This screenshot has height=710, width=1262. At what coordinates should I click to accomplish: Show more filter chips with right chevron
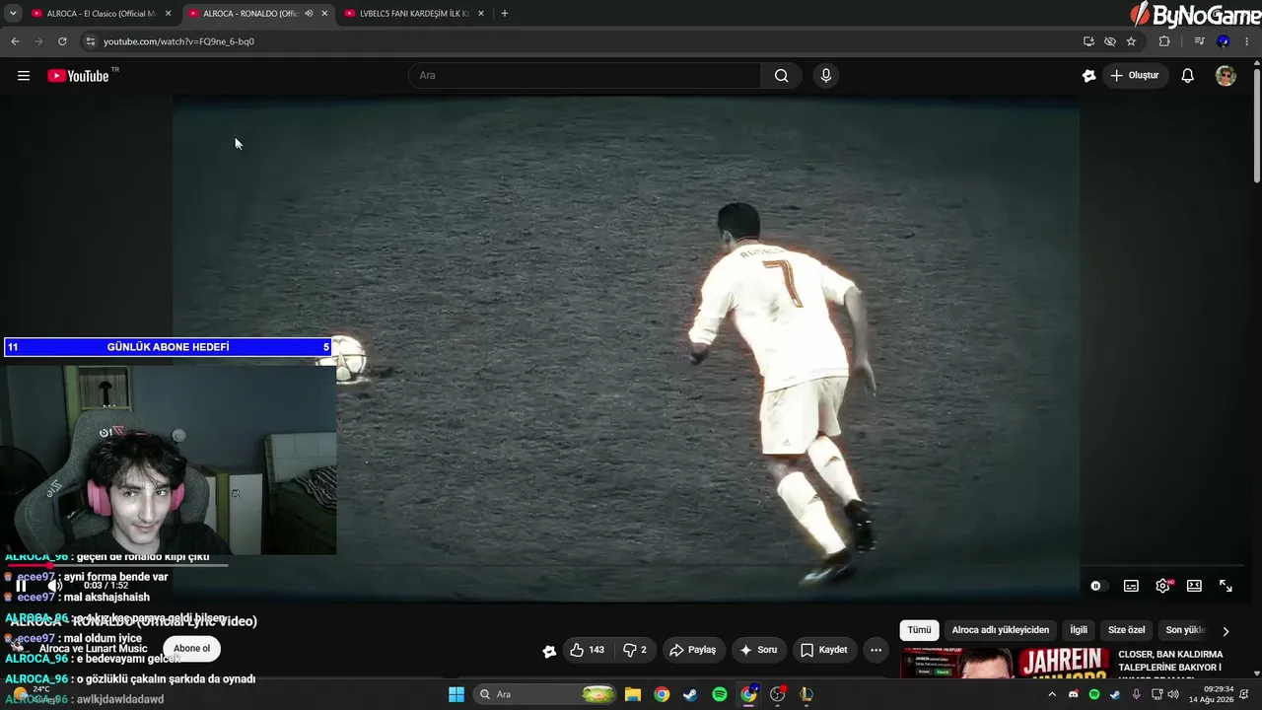pyautogui.click(x=1226, y=631)
